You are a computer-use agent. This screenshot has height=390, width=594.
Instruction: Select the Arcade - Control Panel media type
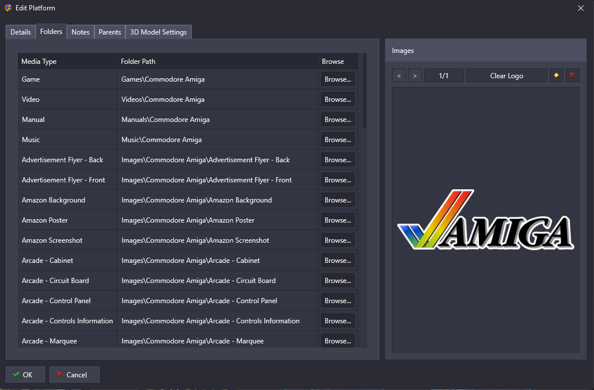[67, 301]
